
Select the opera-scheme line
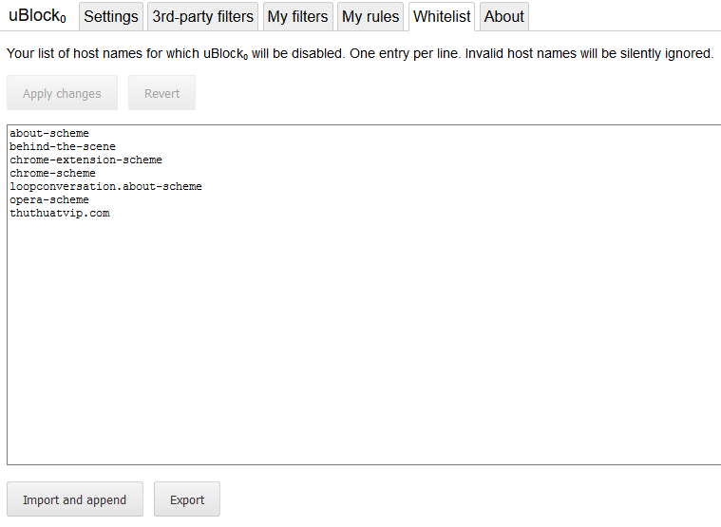point(49,200)
